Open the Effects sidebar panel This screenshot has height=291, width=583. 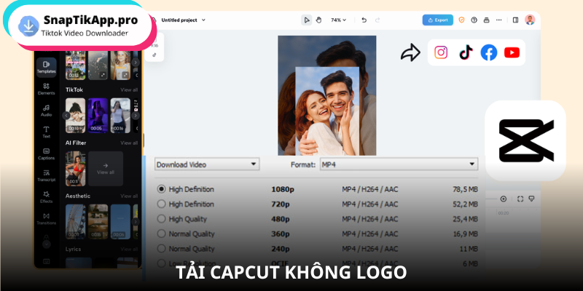tap(46, 197)
